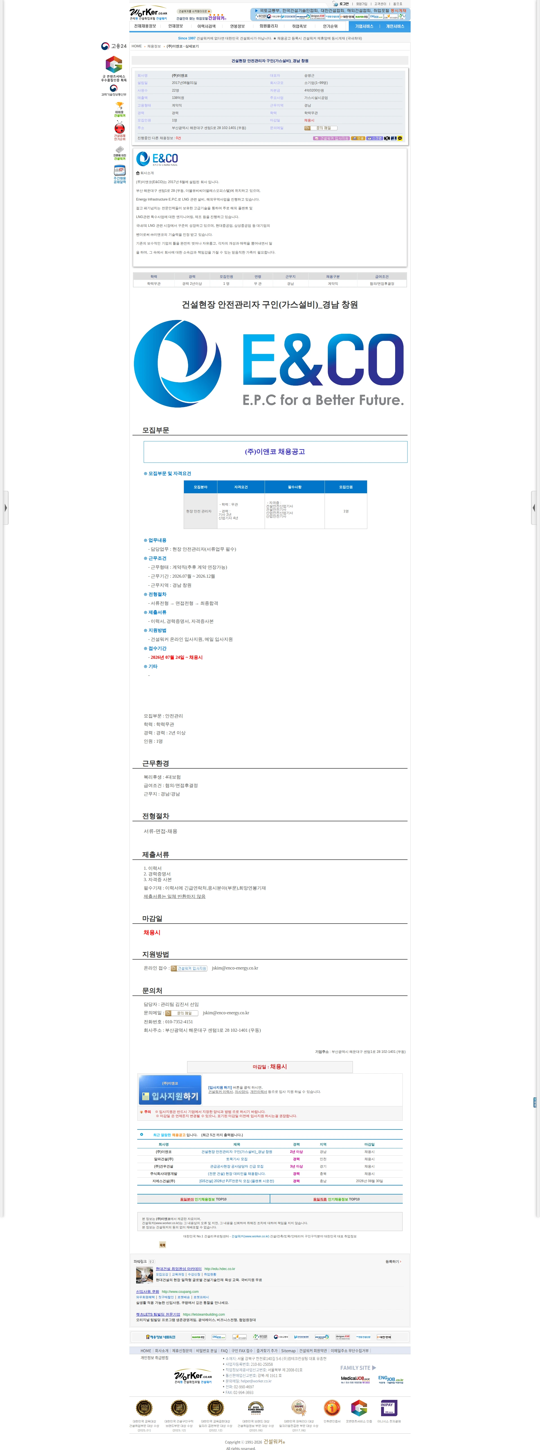540x1450 pixels.
Task: Click HOME in the breadcrumb
Action: pyautogui.click(x=136, y=46)
